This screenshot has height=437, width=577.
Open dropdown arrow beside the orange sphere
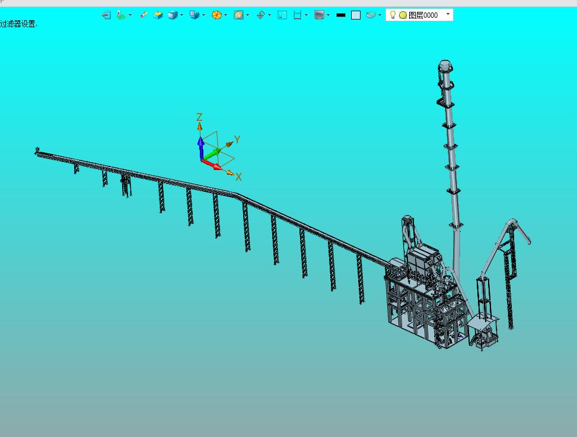pyautogui.click(x=225, y=15)
